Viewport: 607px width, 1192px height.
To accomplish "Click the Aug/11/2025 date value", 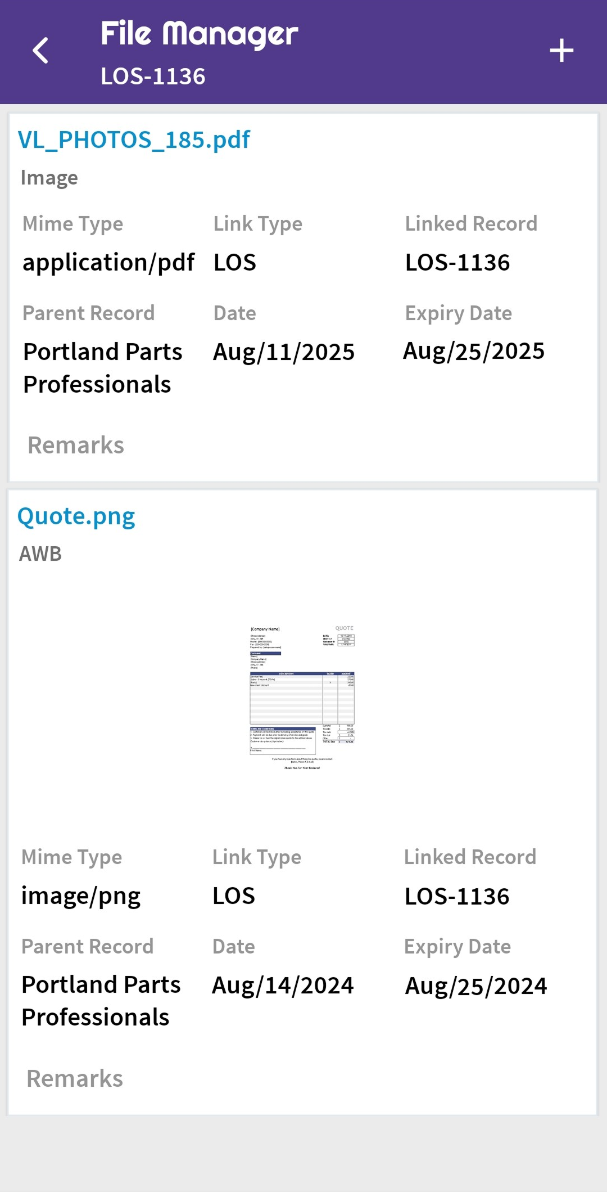I will pos(284,352).
